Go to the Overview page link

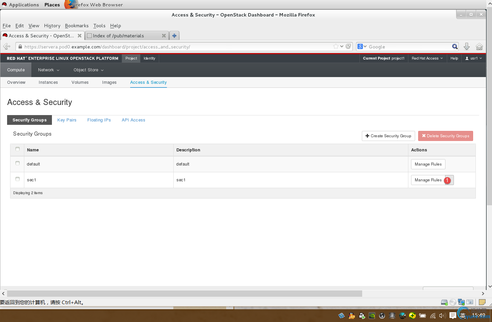[16, 82]
